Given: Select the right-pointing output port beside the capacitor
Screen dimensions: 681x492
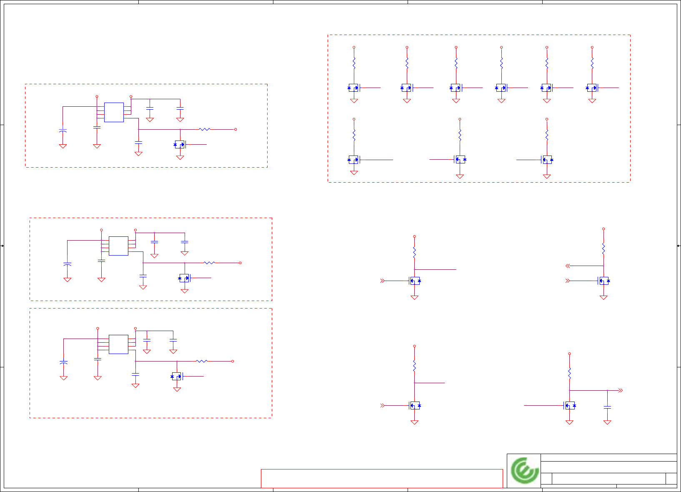Looking at the screenshot, I should [620, 390].
